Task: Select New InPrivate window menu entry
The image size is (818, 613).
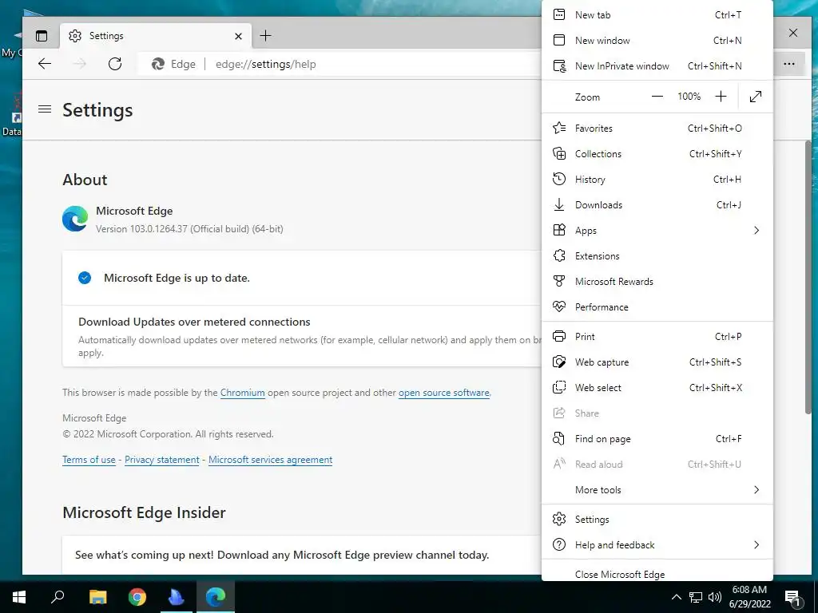Action: click(657, 66)
